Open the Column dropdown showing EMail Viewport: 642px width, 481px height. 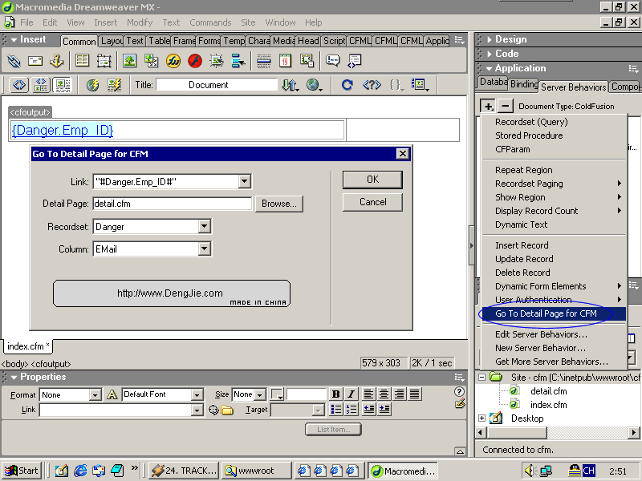[x=205, y=249]
